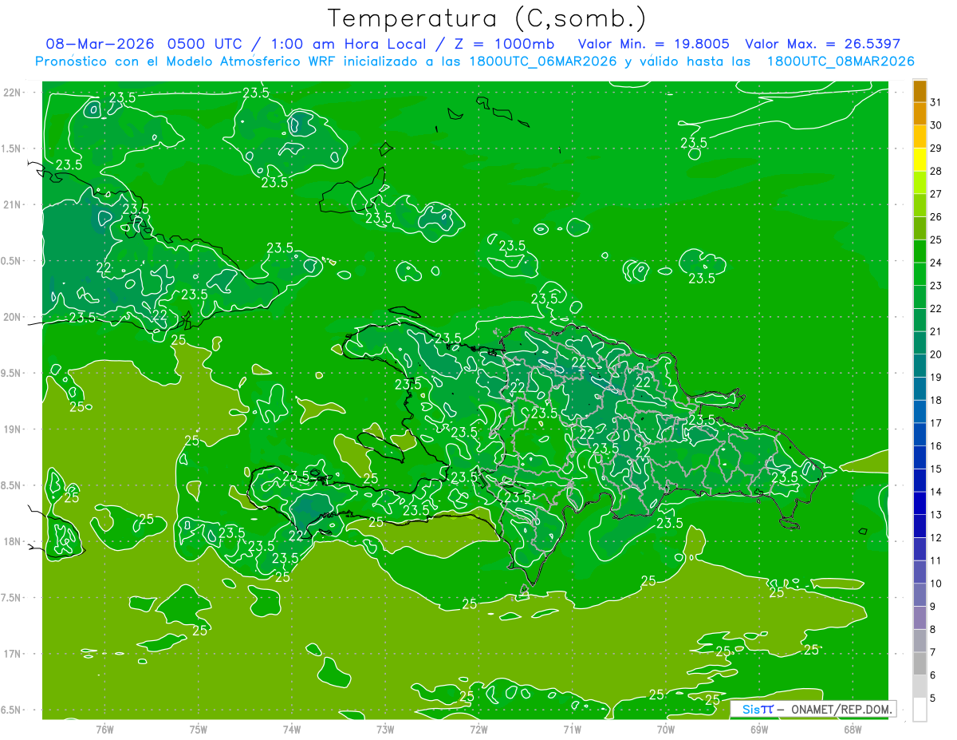This screenshot has height=740, width=957.
Task: Select the 'Valor Min. = 19.8005' readout
Action: coord(653,44)
